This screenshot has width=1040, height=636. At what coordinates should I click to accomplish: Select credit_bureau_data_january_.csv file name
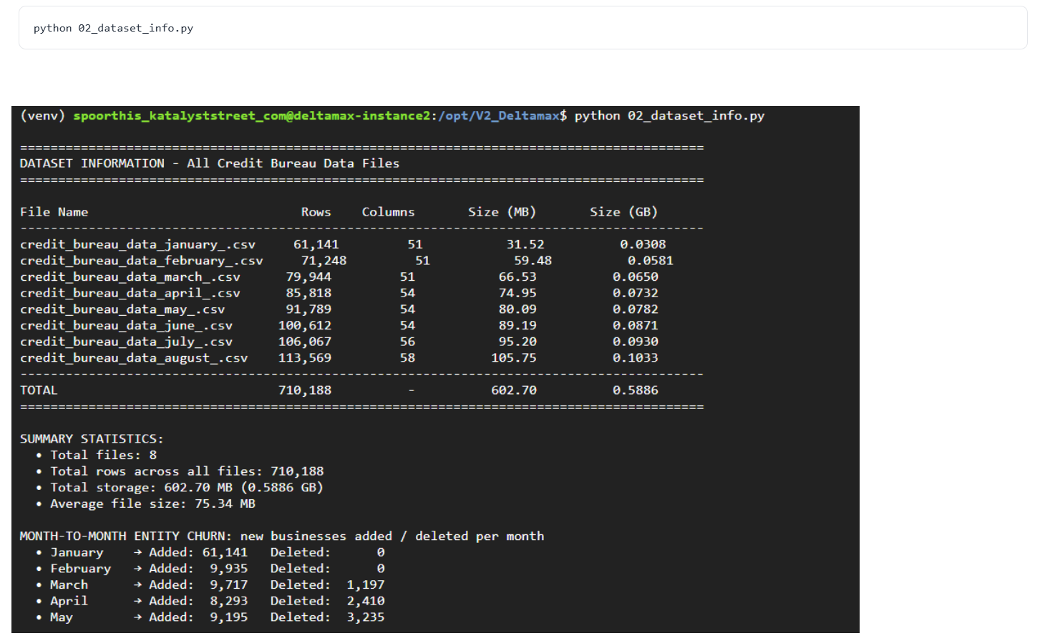coord(137,244)
